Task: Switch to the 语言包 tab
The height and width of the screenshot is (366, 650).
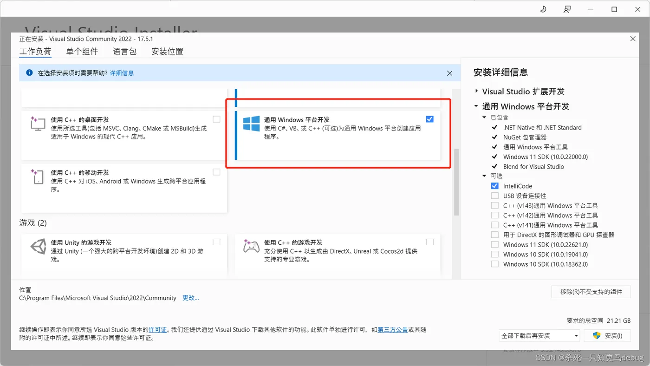Action: 125,52
